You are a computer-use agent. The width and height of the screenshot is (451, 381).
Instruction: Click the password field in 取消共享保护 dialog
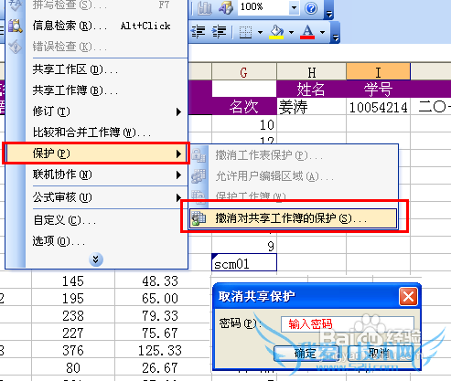347,324
